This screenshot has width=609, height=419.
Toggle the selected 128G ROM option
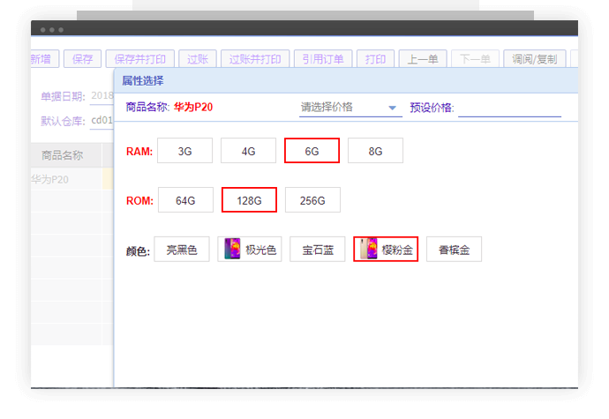[250, 200]
